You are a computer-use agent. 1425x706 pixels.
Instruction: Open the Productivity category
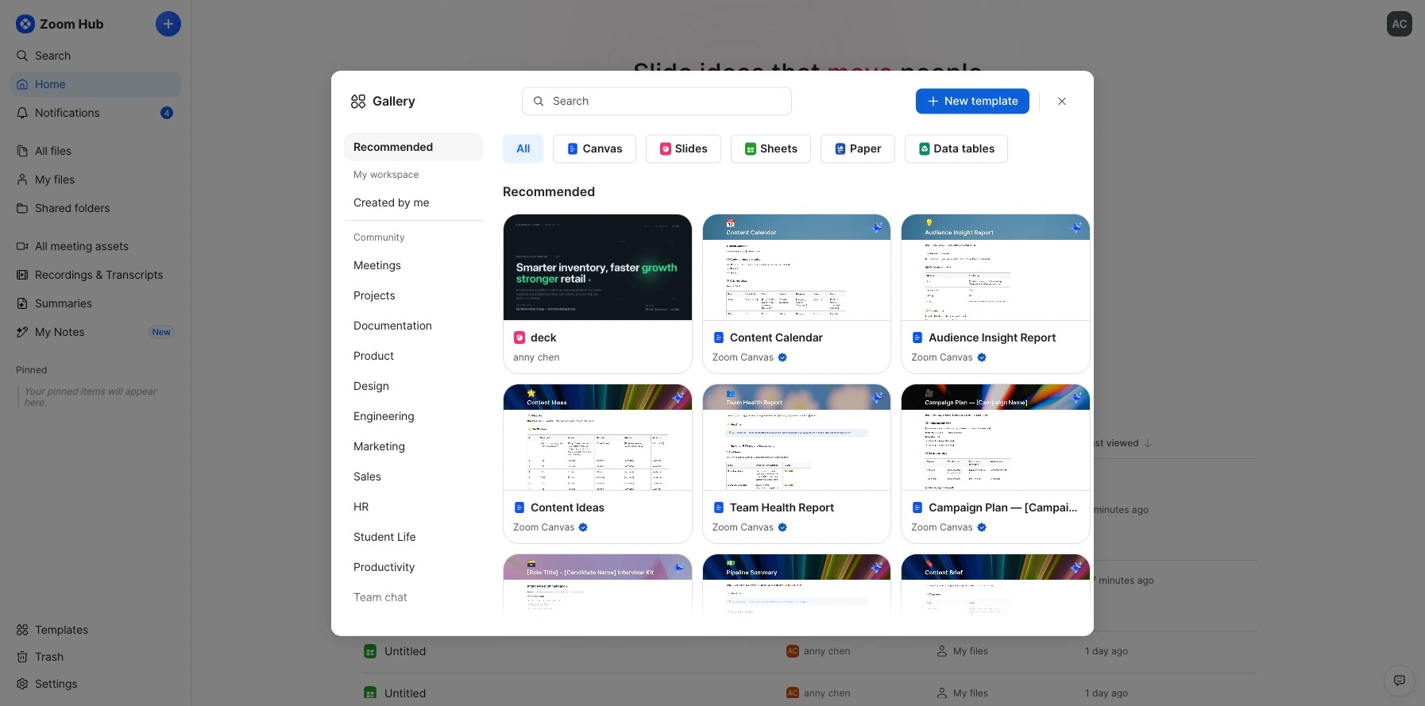point(414,567)
